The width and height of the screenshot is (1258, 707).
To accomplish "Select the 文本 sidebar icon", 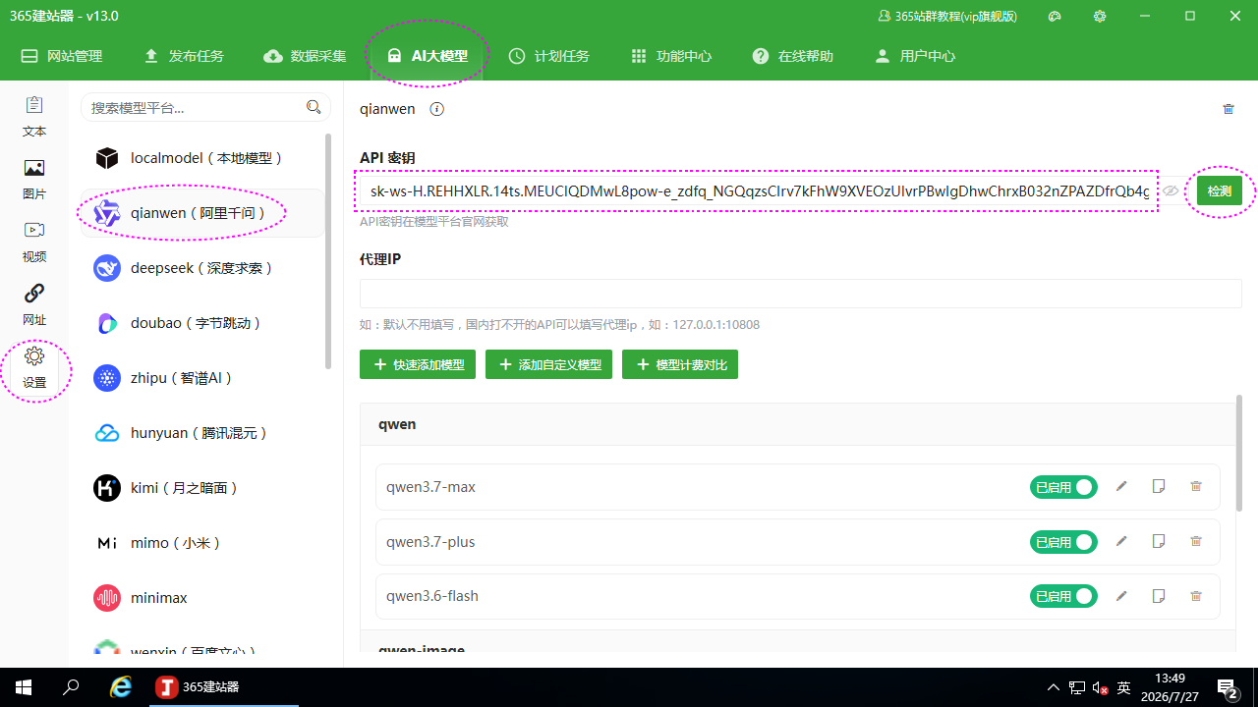I will (x=34, y=117).
